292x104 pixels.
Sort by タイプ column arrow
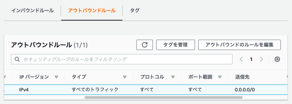(x=125, y=77)
